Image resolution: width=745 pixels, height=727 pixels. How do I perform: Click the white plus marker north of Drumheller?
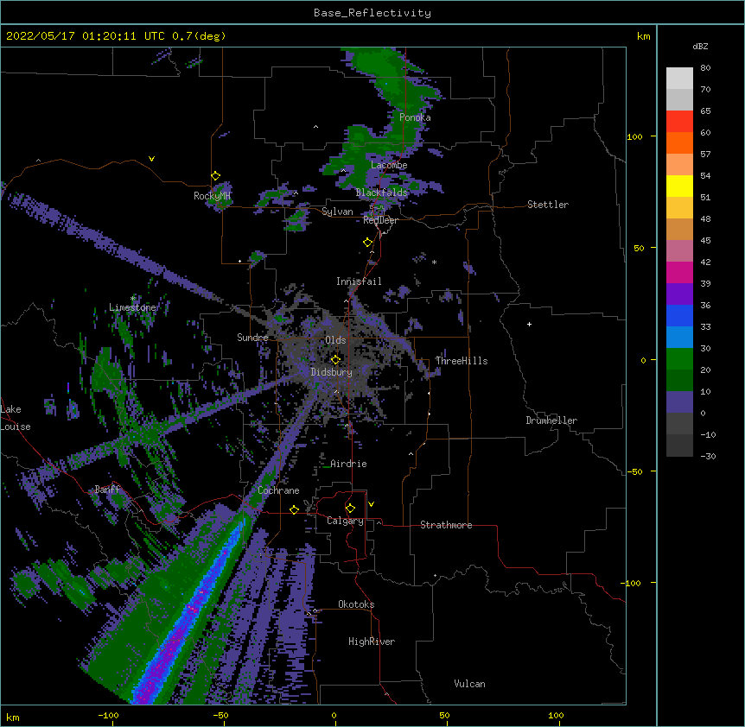(x=529, y=324)
